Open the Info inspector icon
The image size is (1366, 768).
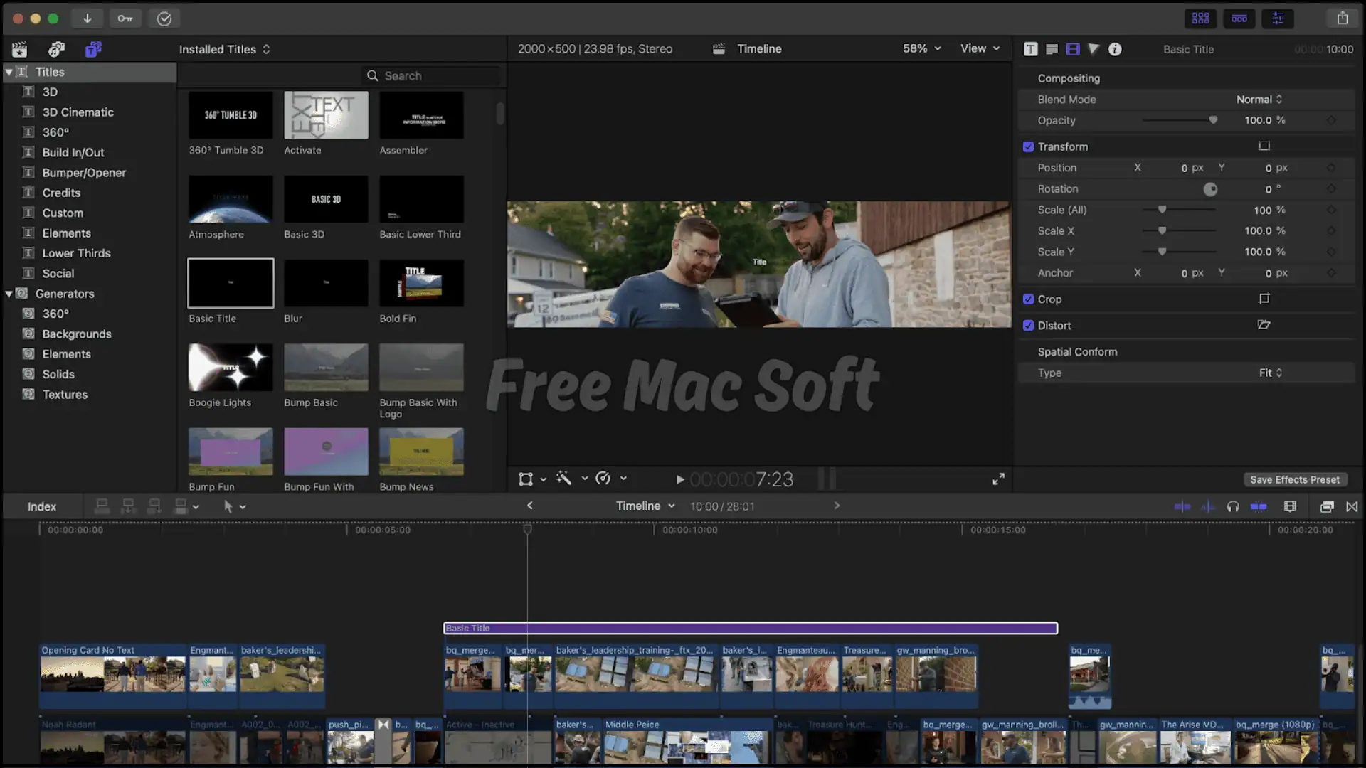pos(1115,49)
